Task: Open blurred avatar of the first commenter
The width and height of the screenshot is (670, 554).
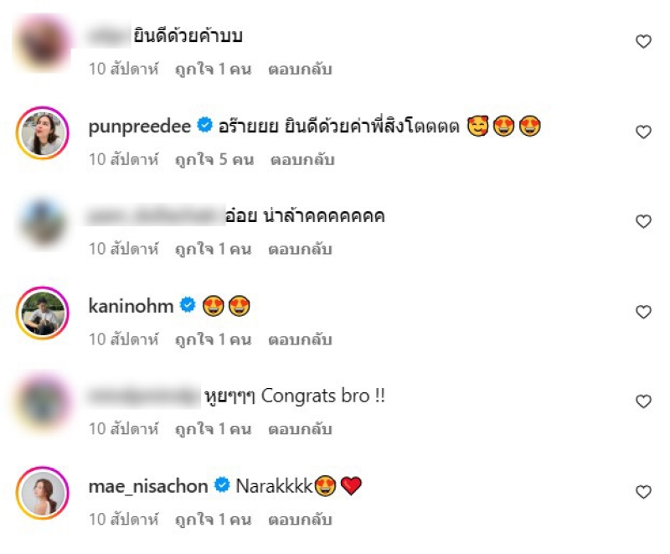Action: 43,42
